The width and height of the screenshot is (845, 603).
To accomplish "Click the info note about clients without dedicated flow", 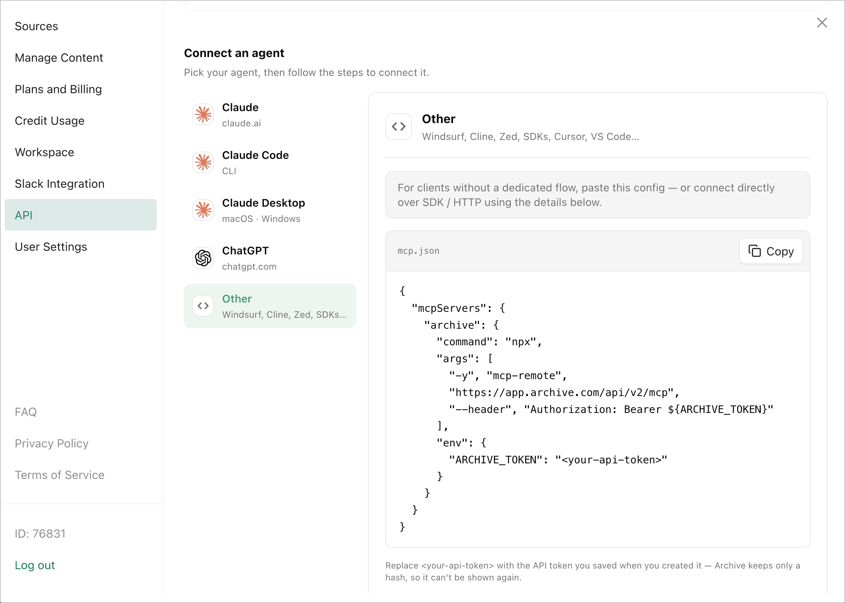I will 598,195.
